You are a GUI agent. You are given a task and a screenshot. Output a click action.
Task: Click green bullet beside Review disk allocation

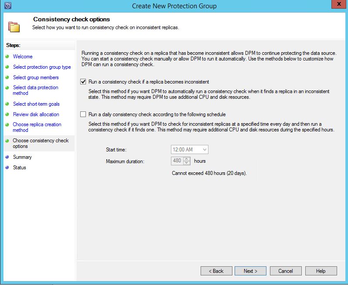point(7,114)
